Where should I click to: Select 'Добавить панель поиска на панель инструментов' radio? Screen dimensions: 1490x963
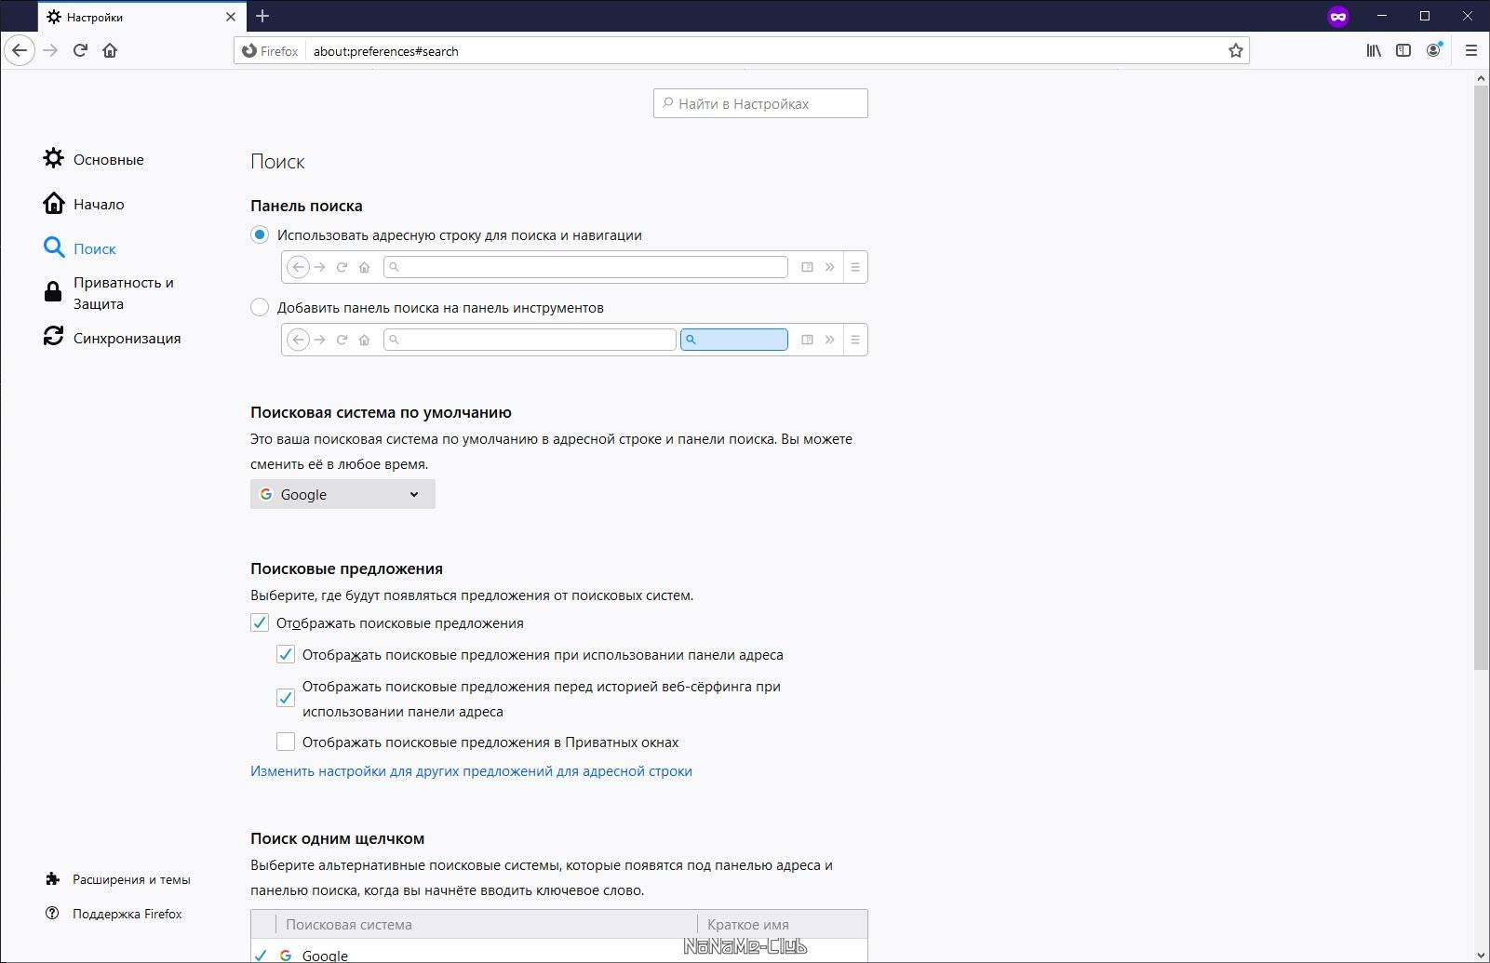click(x=260, y=307)
